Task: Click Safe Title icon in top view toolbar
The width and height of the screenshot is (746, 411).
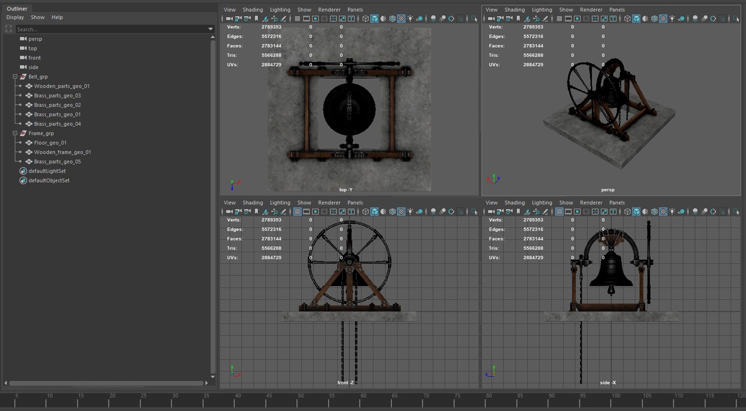Action: [351, 19]
